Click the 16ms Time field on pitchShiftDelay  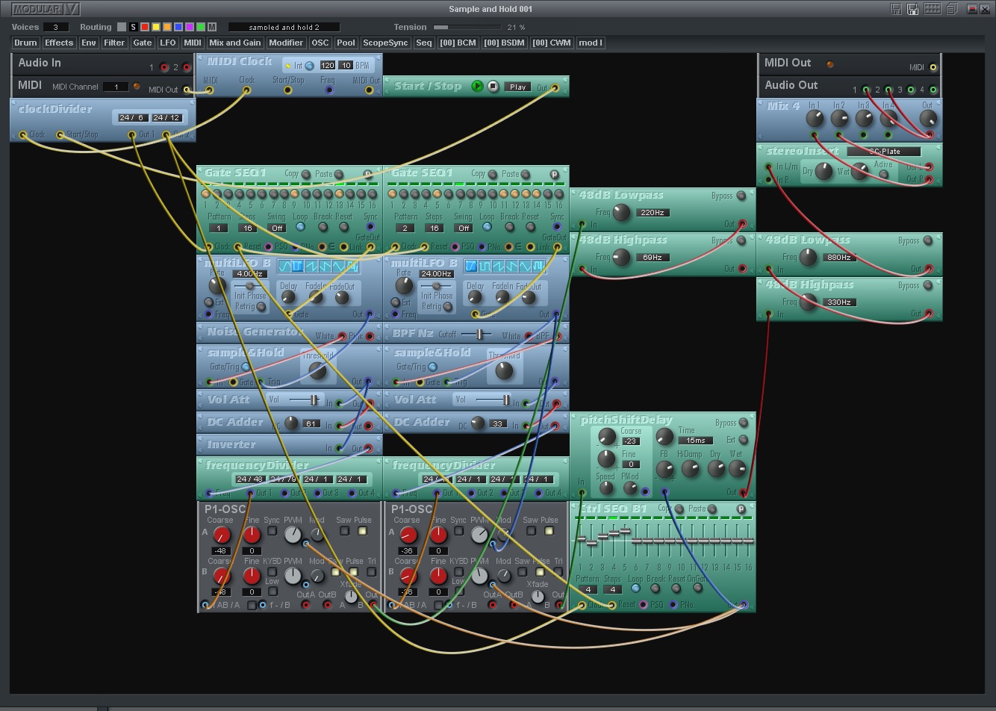point(696,441)
